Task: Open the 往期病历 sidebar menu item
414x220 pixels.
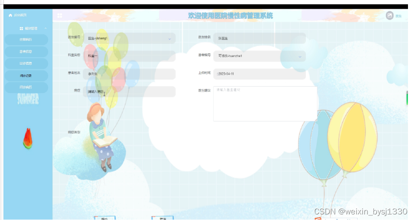Action: (26, 40)
